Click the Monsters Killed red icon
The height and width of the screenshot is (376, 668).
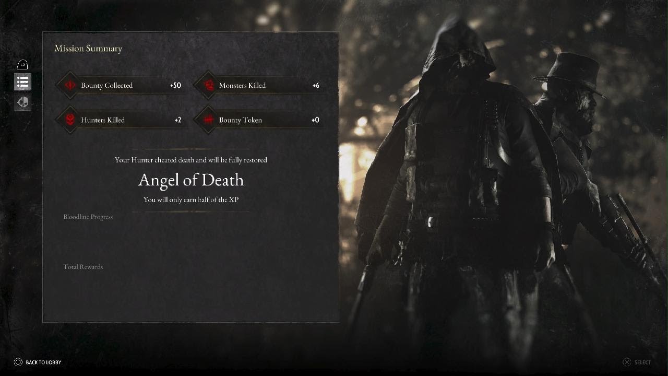coord(208,85)
